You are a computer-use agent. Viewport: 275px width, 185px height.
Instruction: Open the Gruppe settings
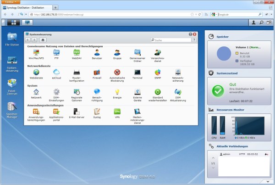tap(117, 54)
